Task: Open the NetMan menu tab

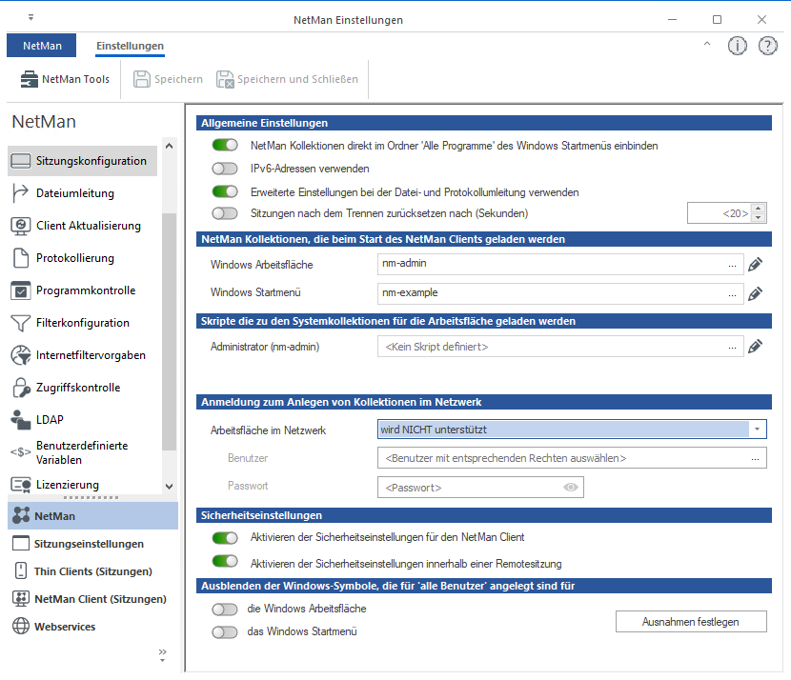Action: pos(41,45)
